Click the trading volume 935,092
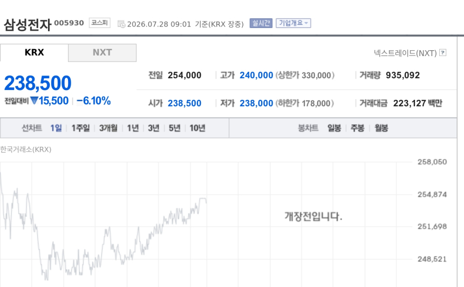This screenshot has width=464, height=287. click(x=402, y=75)
